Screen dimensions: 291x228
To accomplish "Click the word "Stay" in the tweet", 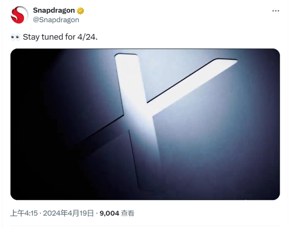I will click(31, 37).
